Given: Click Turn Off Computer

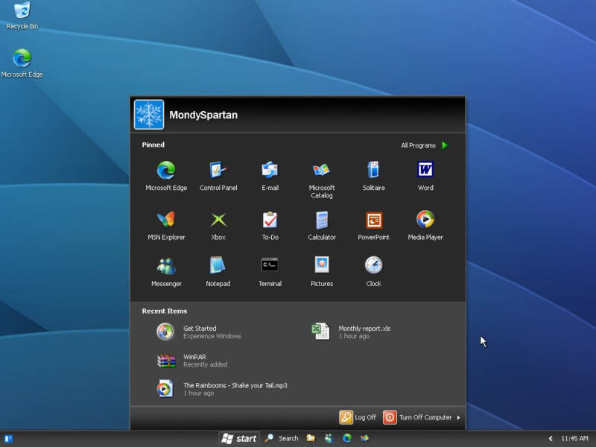Looking at the screenshot, I should coord(417,417).
